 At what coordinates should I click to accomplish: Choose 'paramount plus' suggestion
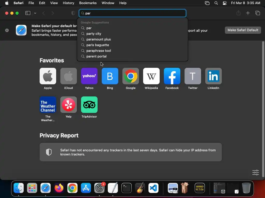(132, 39)
